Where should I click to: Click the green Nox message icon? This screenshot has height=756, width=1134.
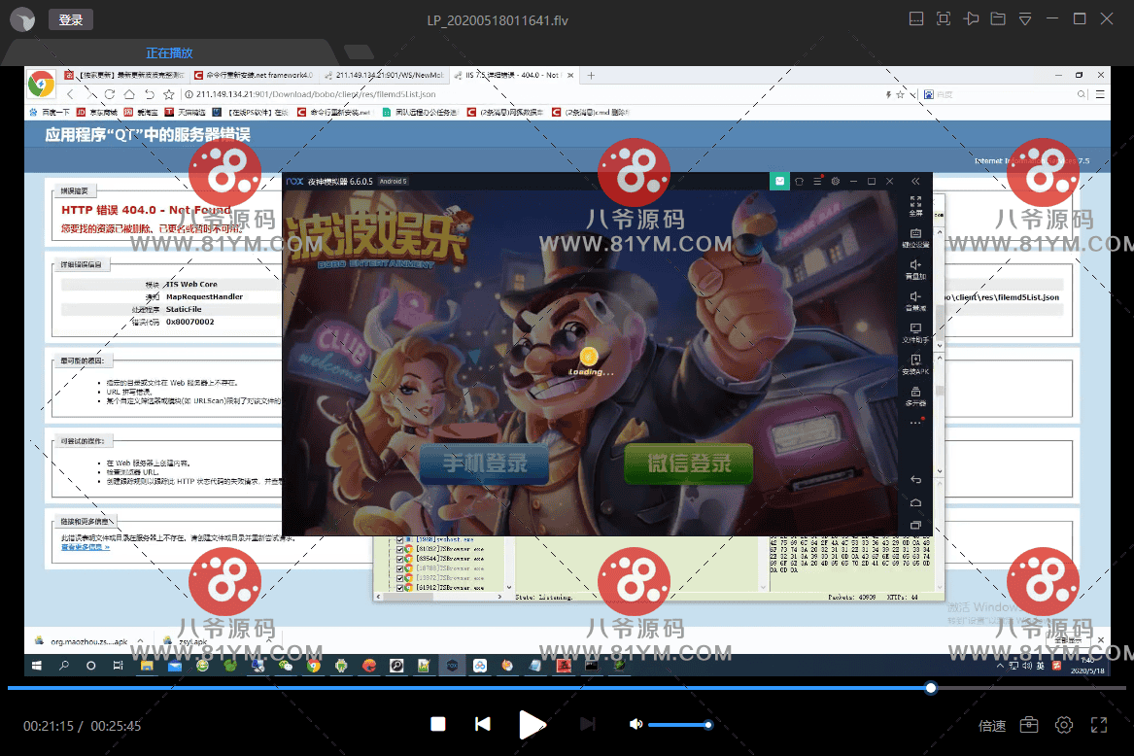coord(779,181)
